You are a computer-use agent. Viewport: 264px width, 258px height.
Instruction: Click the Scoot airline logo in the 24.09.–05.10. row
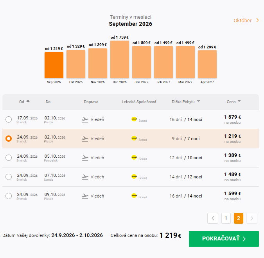134,157
